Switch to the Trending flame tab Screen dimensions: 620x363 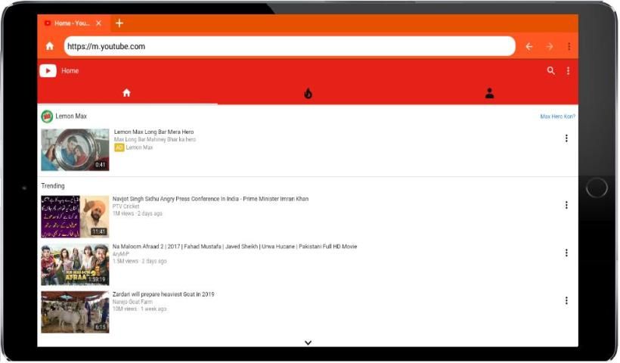pos(308,93)
